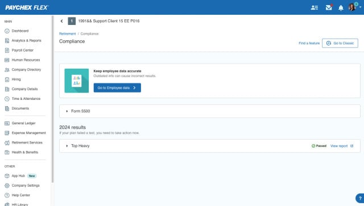Viewport: 364px width, 206px height.
Task: Click the Health & Benefits icon
Action: (x=7, y=153)
